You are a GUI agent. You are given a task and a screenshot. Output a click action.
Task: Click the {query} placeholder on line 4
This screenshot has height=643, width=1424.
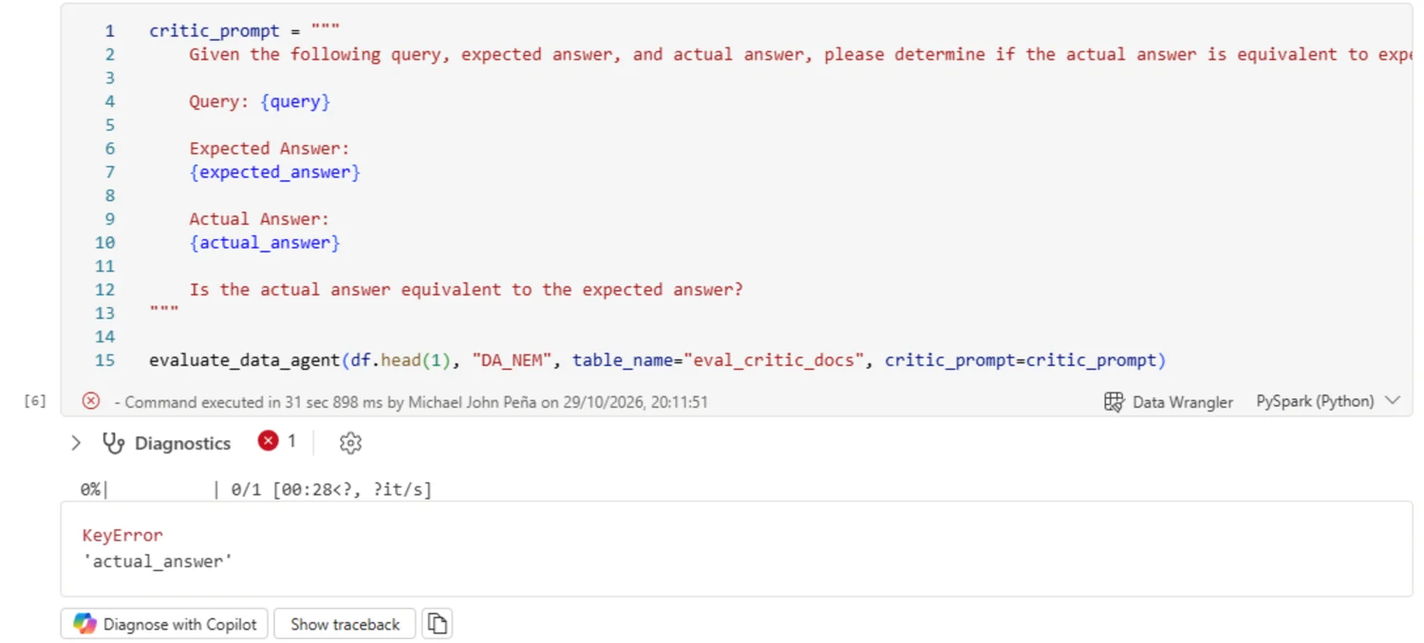pos(295,101)
